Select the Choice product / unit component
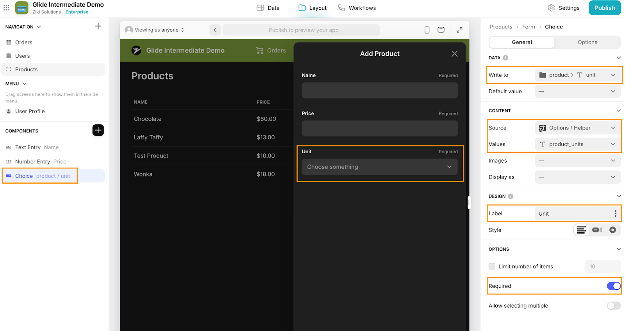 (54, 176)
